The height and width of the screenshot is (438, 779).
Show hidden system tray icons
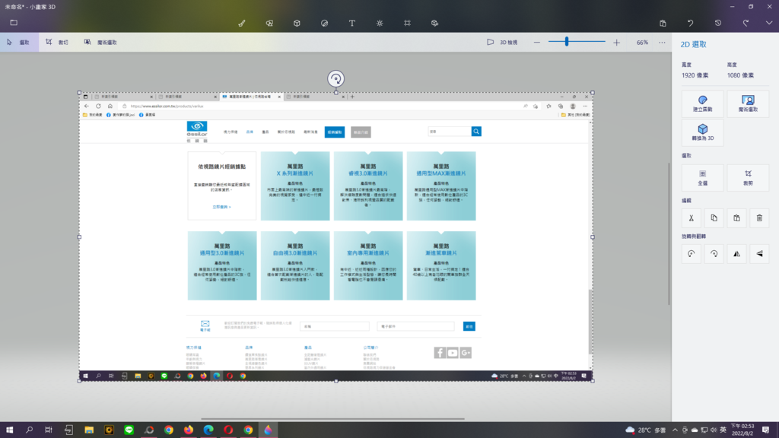pos(675,430)
